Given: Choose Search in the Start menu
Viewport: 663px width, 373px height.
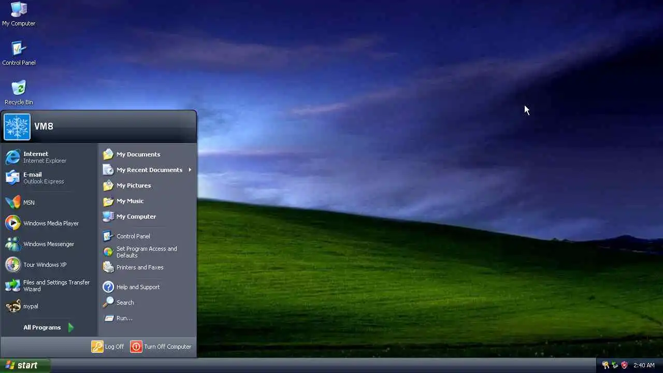Looking at the screenshot, I should (147, 303).
